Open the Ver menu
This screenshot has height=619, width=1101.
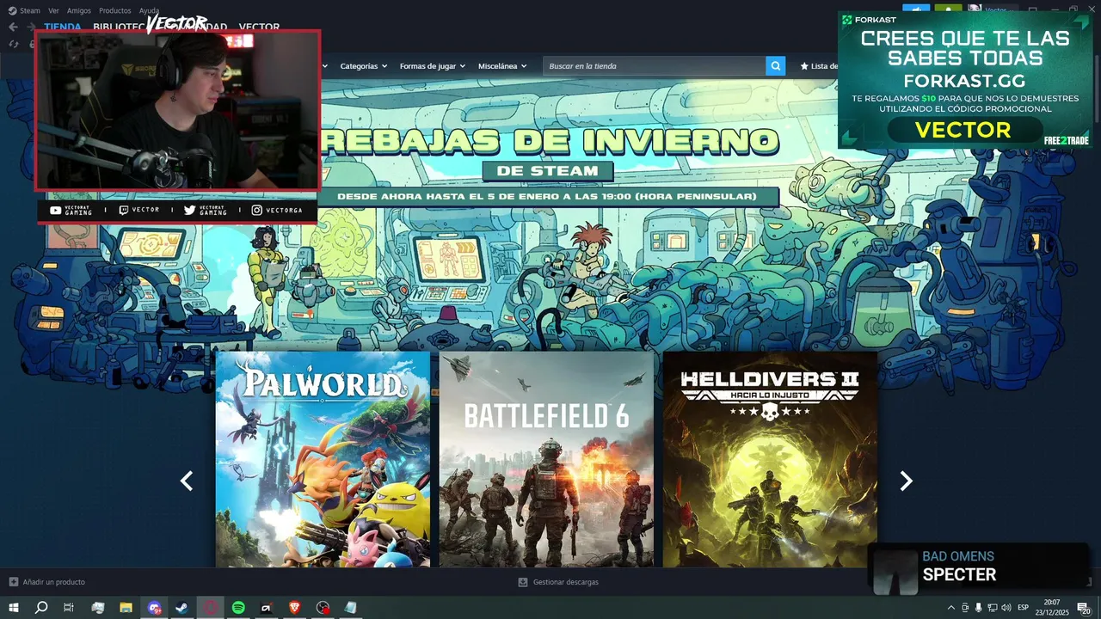53,10
